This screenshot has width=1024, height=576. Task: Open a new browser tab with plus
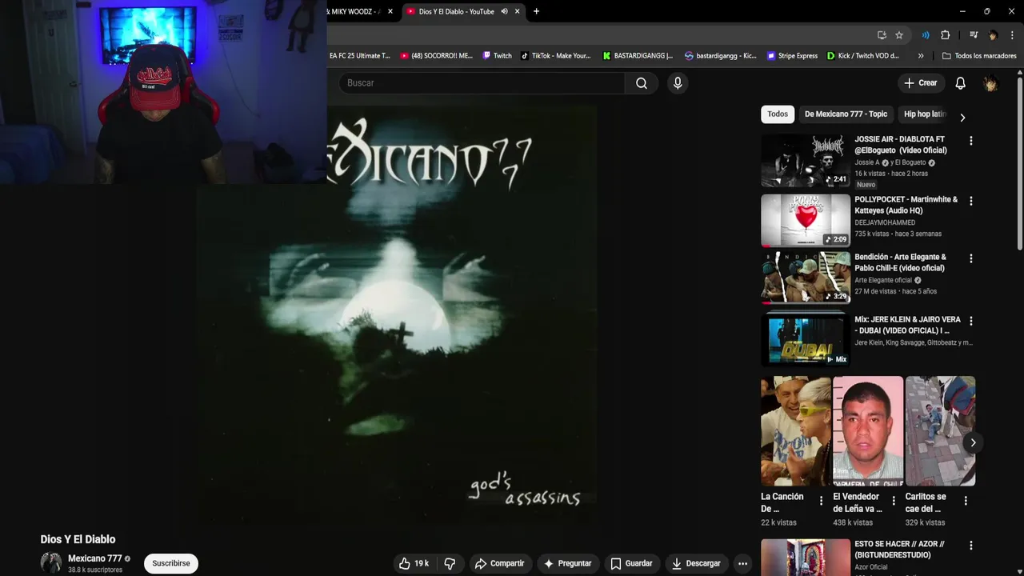(536, 11)
